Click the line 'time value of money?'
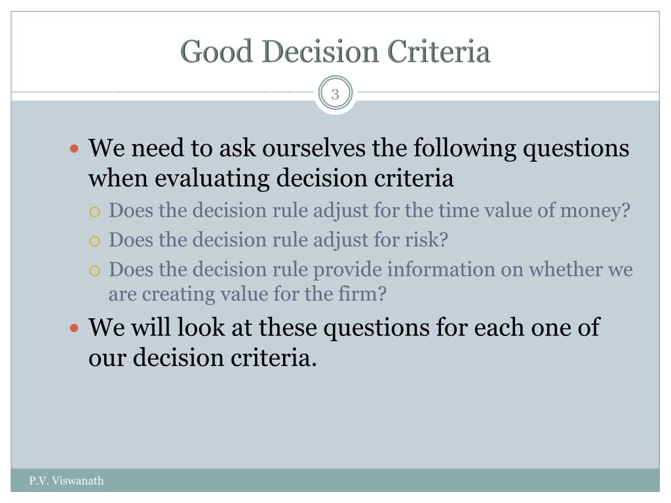 coord(534,210)
